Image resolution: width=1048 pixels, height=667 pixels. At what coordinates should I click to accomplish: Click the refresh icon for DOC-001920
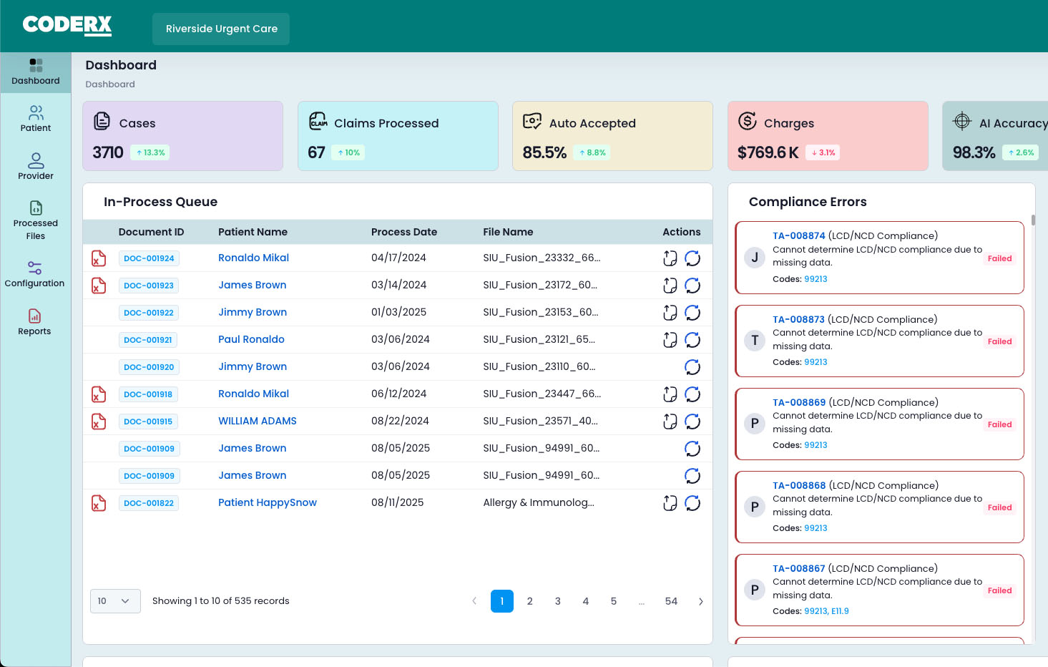point(692,367)
